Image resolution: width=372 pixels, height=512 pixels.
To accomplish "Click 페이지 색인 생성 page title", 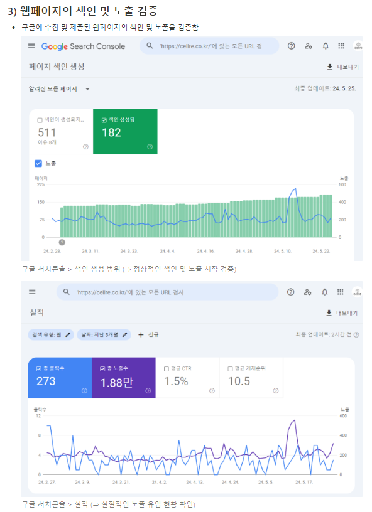I will 57,67.
